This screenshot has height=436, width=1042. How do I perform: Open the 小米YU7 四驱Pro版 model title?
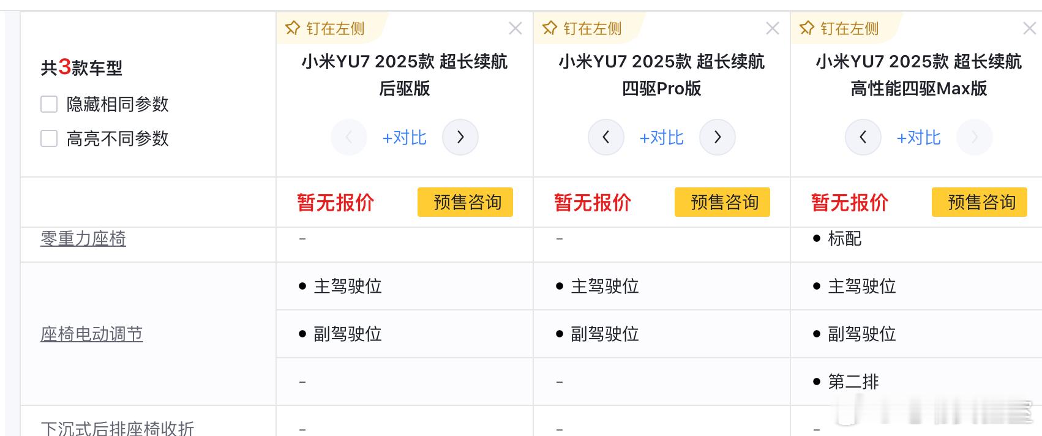[662, 75]
